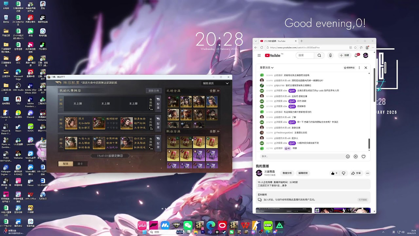Image resolution: width=419 pixels, height=236 pixels.
Task: Switch to the 選卡 tab
Action: (x=80, y=164)
